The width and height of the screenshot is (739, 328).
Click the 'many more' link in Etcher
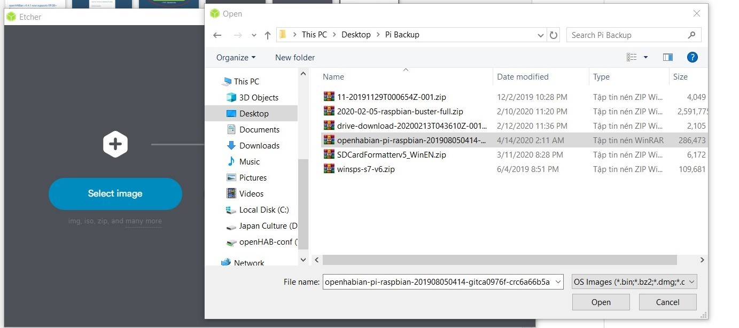click(x=144, y=221)
